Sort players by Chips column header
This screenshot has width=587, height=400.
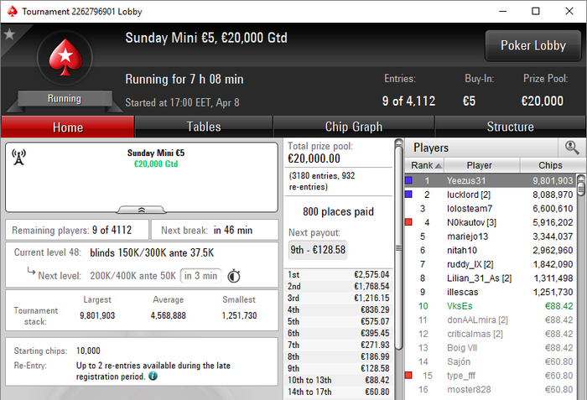click(x=550, y=165)
